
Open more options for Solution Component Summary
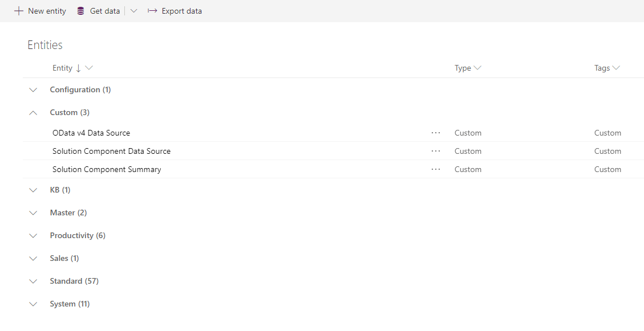[436, 169]
